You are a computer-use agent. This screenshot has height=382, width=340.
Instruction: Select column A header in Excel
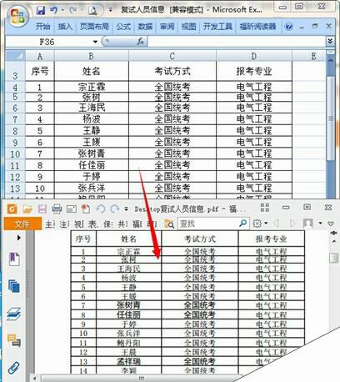click(x=40, y=56)
